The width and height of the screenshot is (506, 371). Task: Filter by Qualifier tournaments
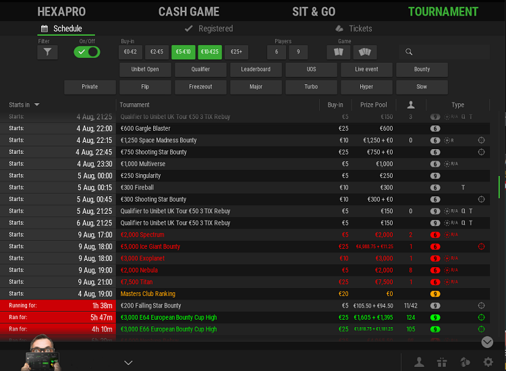pos(200,69)
